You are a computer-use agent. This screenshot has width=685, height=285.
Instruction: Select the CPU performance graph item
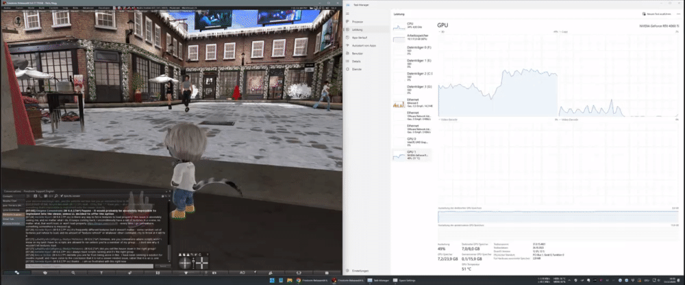pyautogui.click(x=412, y=27)
